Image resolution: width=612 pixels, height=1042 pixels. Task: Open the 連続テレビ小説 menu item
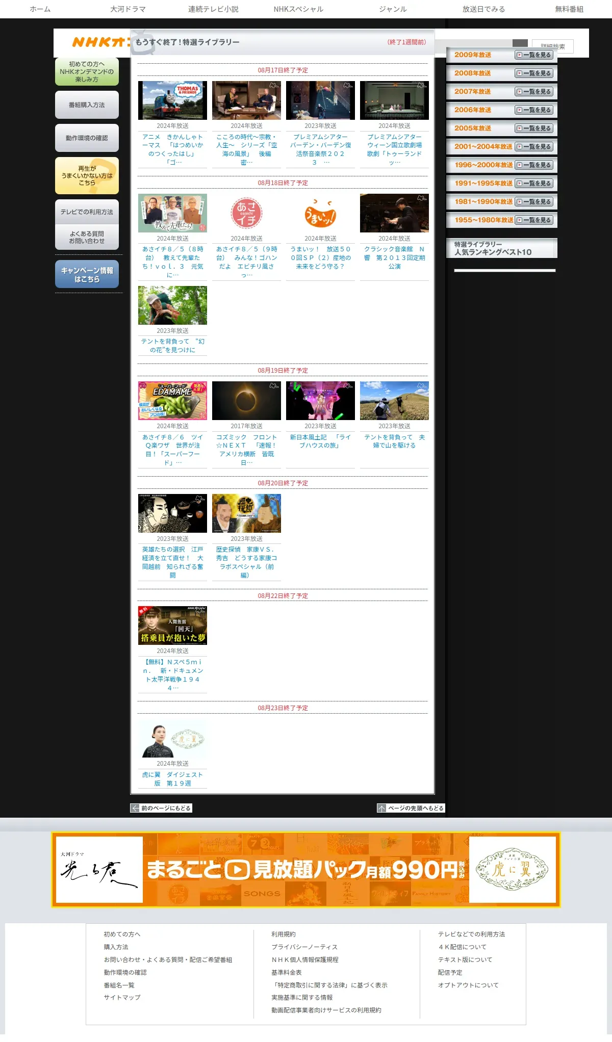pos(213,9)
